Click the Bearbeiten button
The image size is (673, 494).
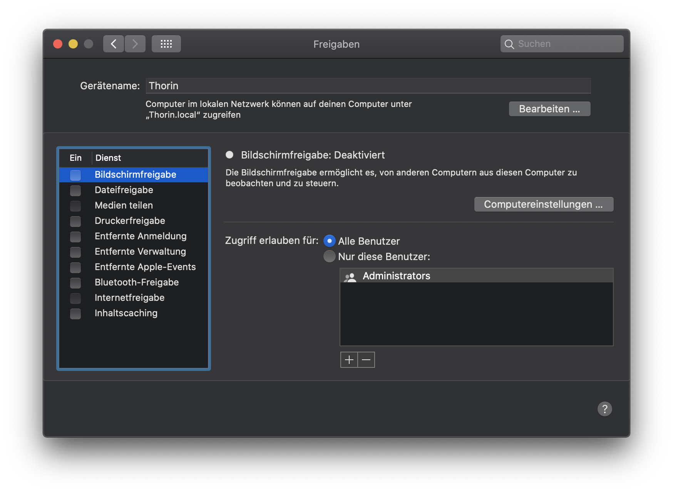click(x=549, y=109)
